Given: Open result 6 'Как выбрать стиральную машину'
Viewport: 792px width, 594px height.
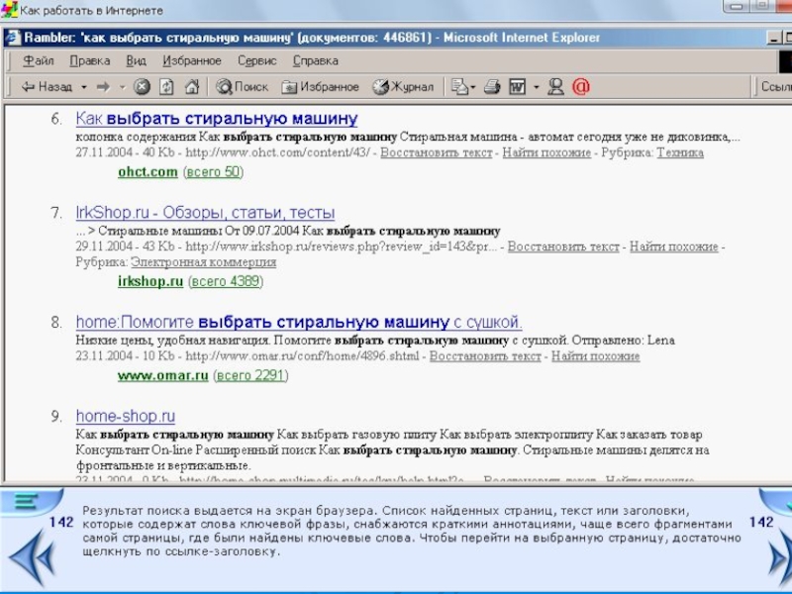Looking at the screenshot, I should click(x=217, y=118).
